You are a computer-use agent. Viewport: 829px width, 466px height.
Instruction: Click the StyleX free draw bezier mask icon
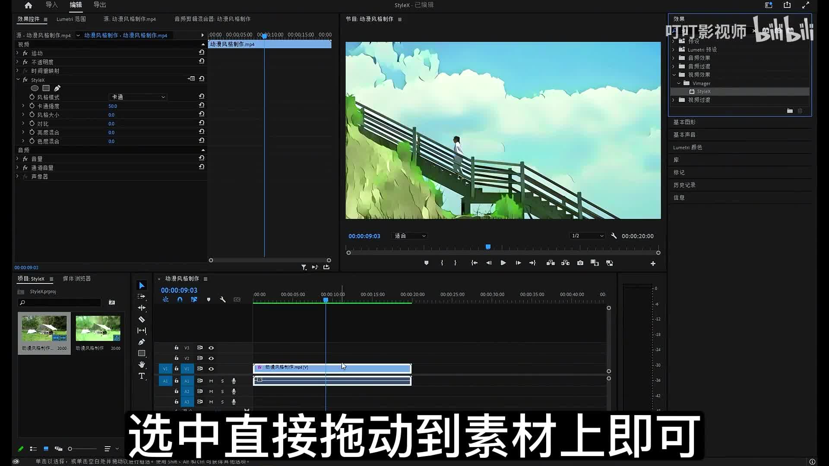point(57,88)
